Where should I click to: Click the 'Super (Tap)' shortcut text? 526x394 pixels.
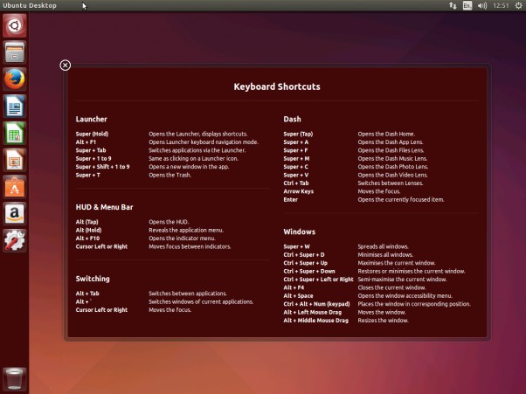298,134
